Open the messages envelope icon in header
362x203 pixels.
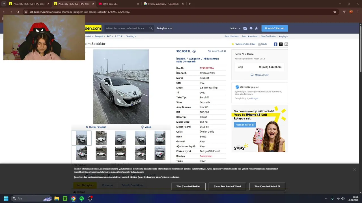pyautogui.click(x=245, y=28)
